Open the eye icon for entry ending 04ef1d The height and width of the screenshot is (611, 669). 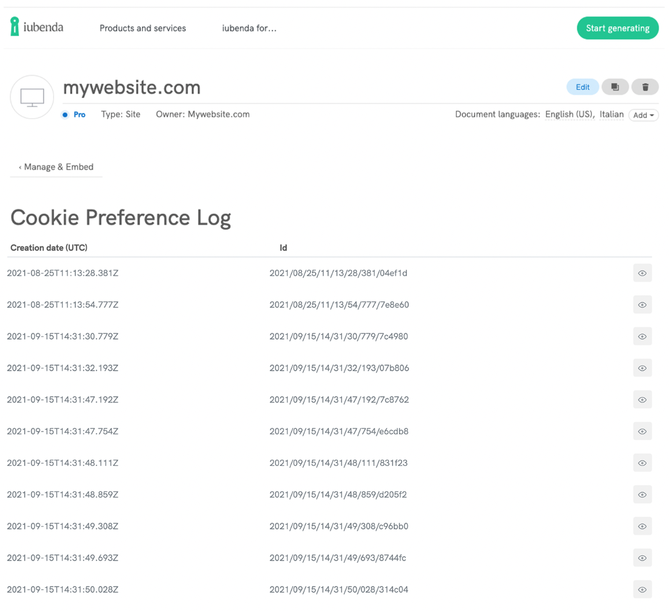642,273
